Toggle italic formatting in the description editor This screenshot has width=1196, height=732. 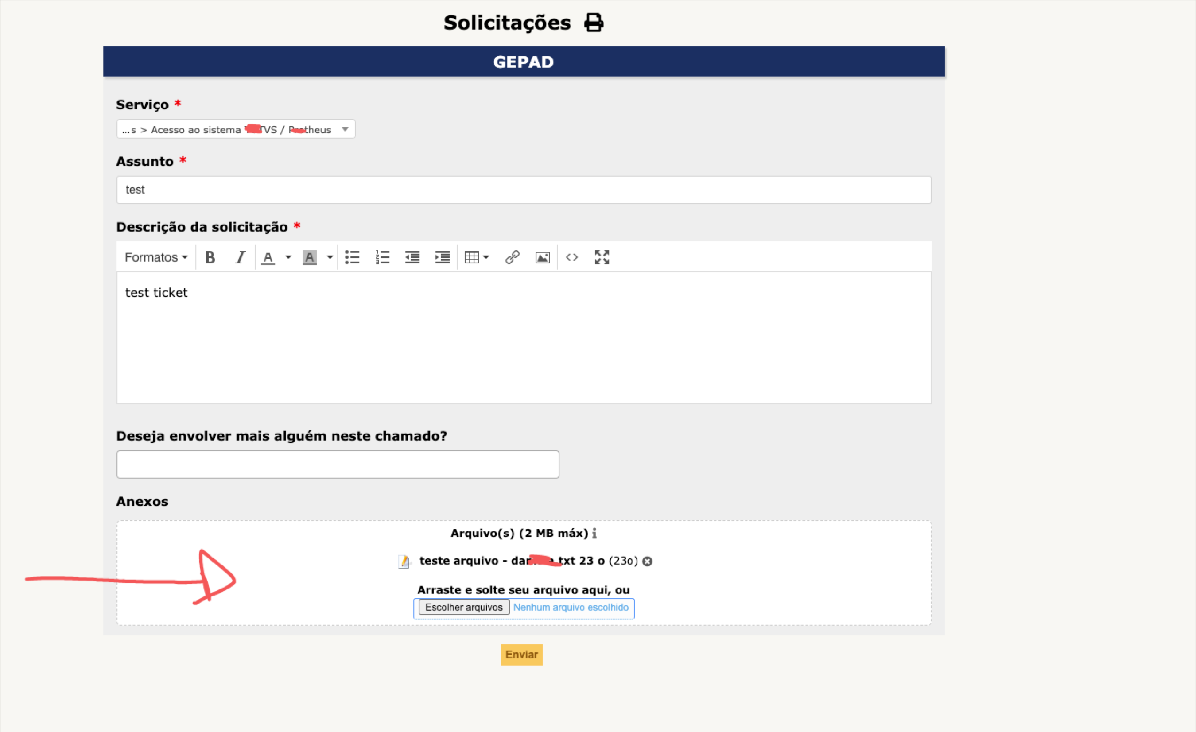click(240, 257)
